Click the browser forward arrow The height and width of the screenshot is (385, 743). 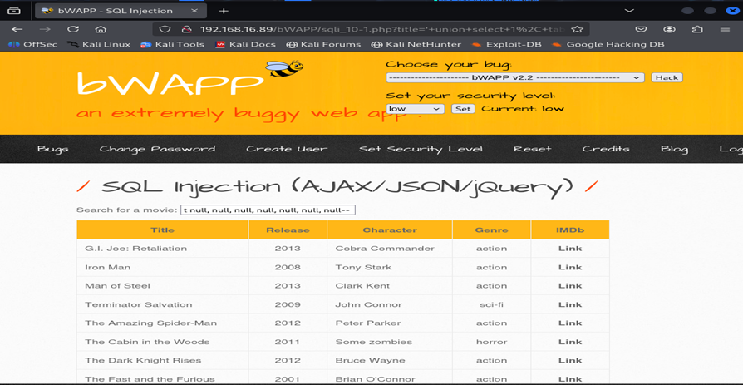(x=45, y=29)
